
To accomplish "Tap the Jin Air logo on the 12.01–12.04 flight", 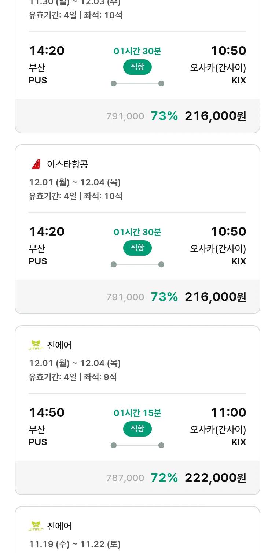I will click(x=36, y=345).
